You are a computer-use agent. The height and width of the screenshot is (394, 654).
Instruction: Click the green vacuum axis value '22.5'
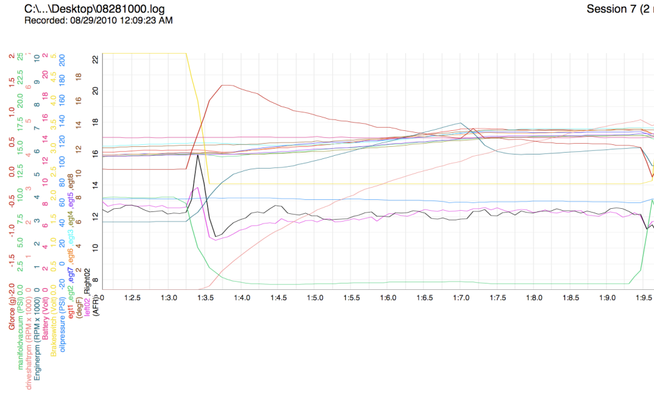click(20, 77)
